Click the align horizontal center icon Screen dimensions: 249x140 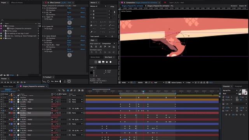pyautogui.click(x=96, y=47)
